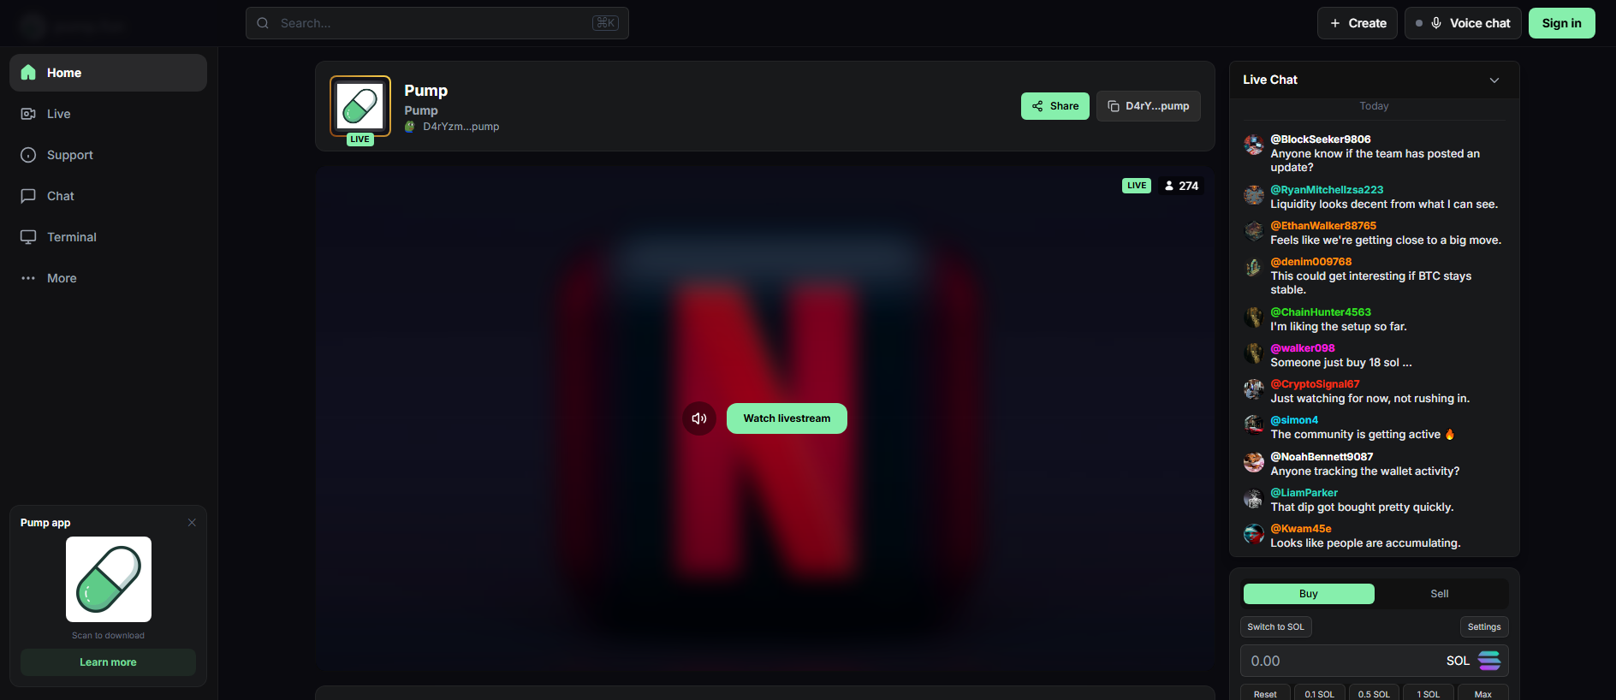Select the Sell tab
Viewport: 1616px width, 700px height.
point(1440,594)
